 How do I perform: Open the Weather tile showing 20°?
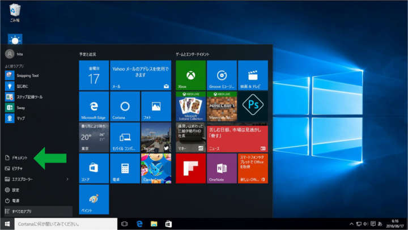tap(94, 137)
